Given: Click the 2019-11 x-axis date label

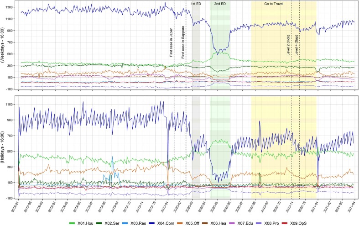Looking at the screenshot, I should pyautogui.click(x=140, y=206).
